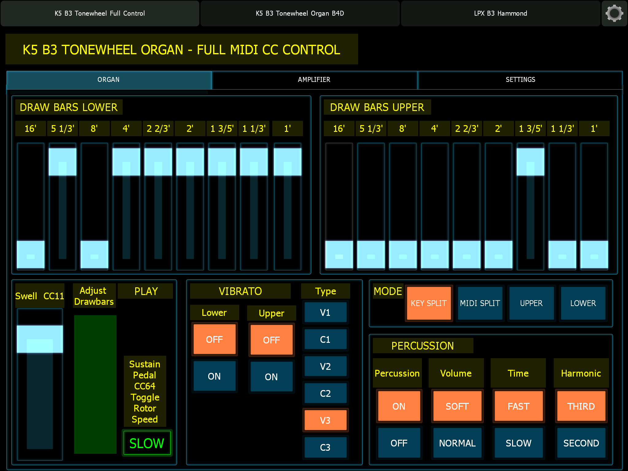Click the K5 B3 TONEWHEEL ORGAN title banner
The image size is (628, 471).
182,49
